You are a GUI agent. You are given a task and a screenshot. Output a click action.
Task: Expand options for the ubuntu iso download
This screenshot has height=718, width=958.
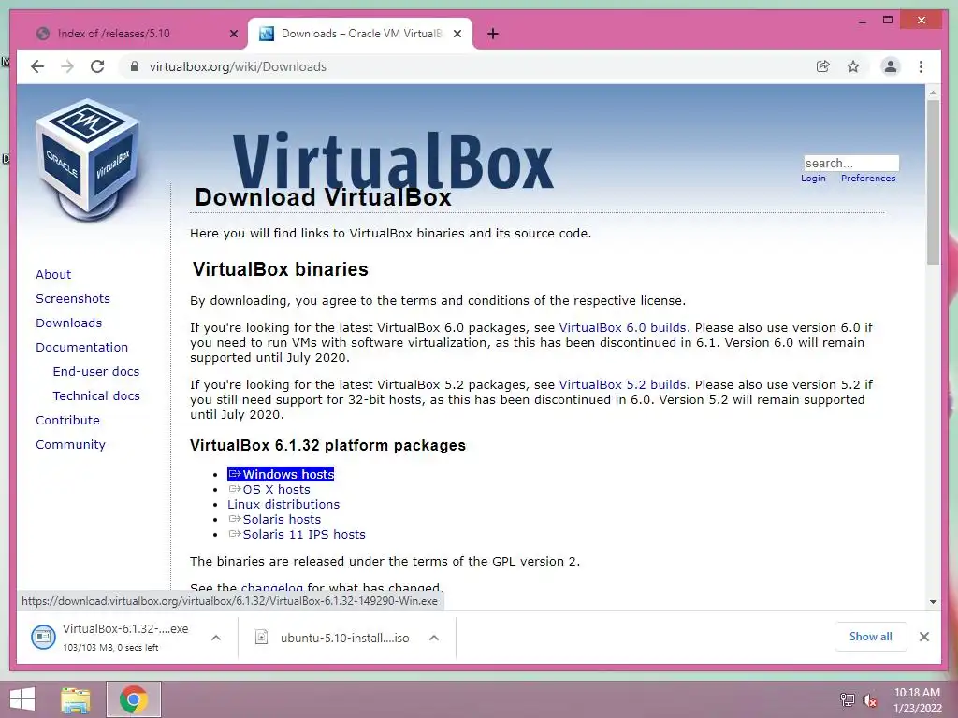(x=434, y=638)
